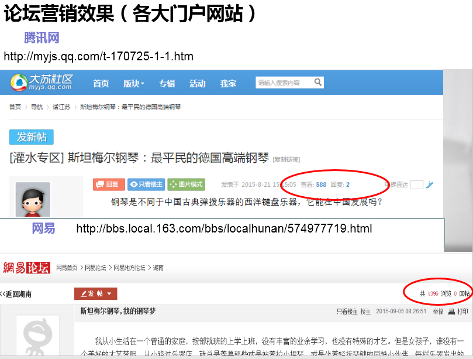Switch to 图片模式 view

[186, 184]
